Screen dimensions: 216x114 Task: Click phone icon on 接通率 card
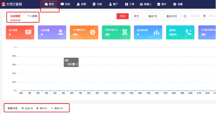[188, 32]
